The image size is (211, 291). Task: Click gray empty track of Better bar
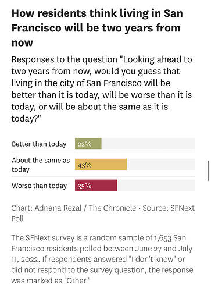click(148, 144)
